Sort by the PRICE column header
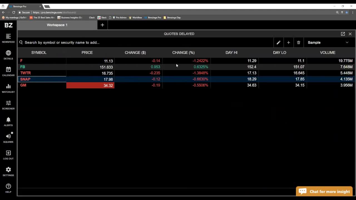Screen dimensions: 356x200 [87, 52]
